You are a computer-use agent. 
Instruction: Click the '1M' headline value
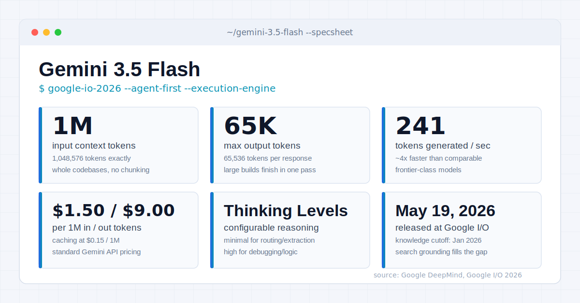click(72, 126)
